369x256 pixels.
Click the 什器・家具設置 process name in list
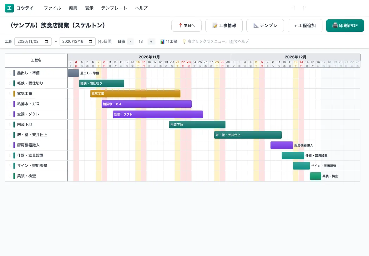coord(30,155)
